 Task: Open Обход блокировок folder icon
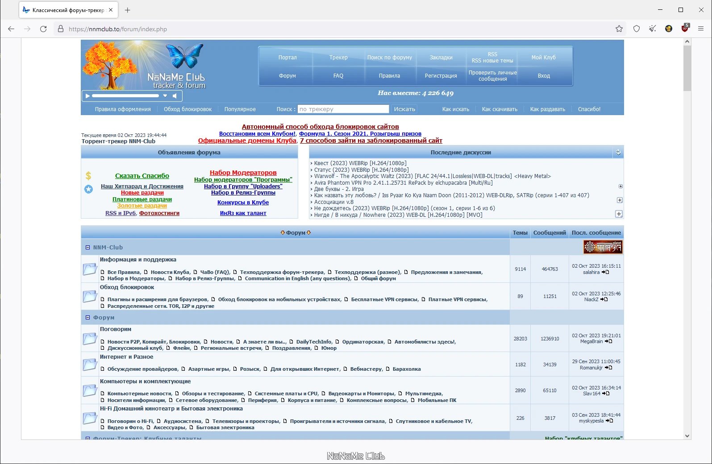90,296
